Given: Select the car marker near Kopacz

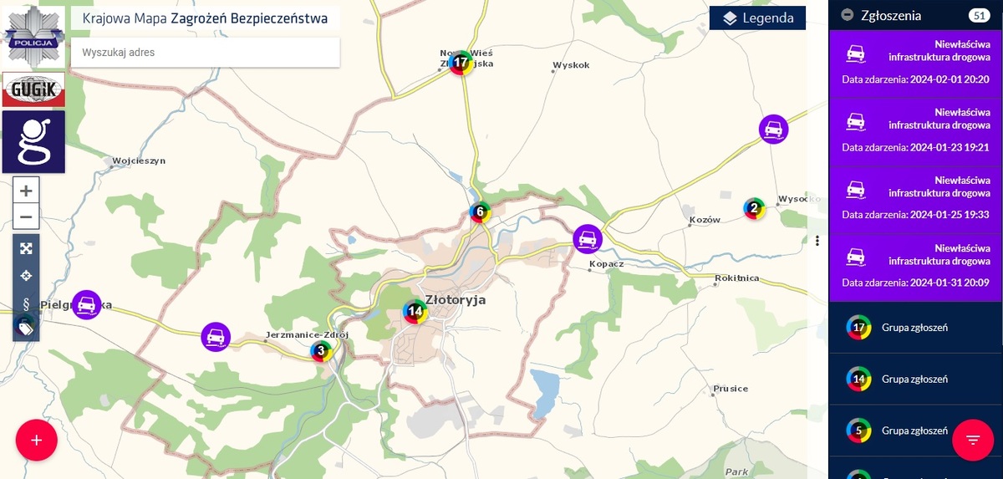Looking at the screenshot, I should coord(588,239).
